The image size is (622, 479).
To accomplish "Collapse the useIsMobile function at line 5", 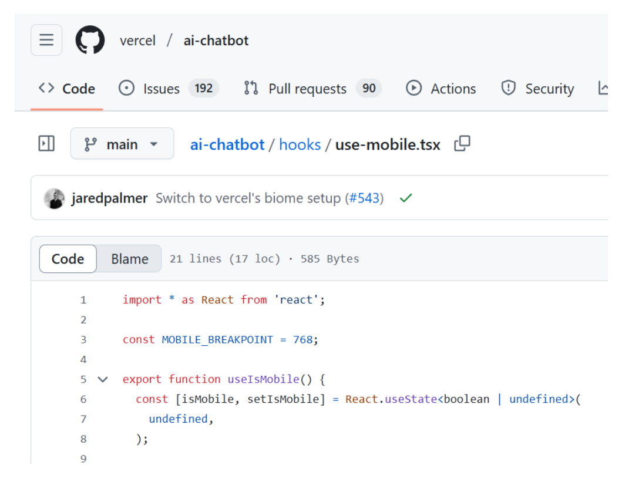I will (x=103, y=379).
